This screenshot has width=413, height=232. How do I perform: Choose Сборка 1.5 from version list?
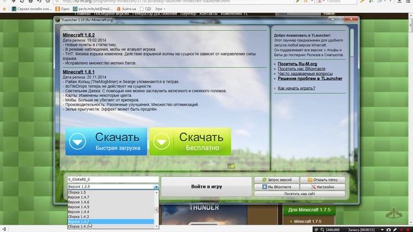(110, 192)
